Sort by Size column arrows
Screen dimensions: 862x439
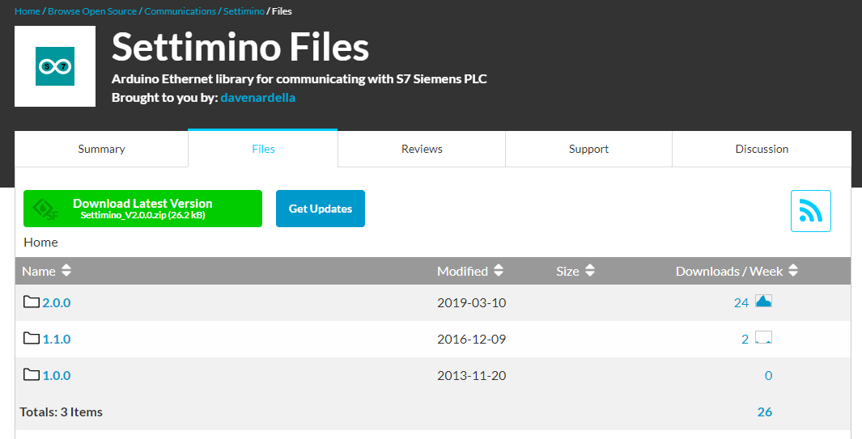pos(589,270)
